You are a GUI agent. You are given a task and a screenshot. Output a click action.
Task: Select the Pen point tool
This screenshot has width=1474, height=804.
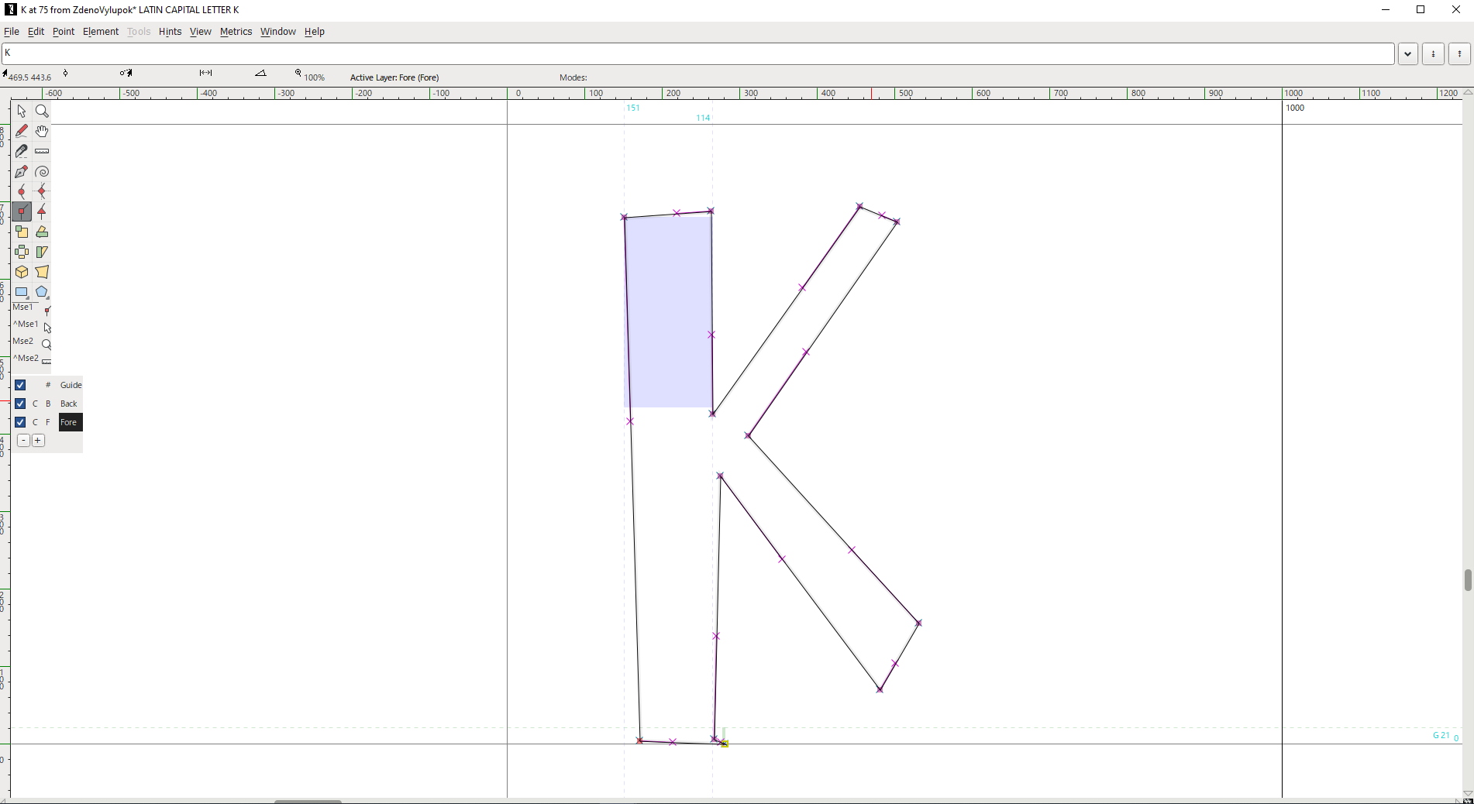pyautogui.click(x=22, y=172)
